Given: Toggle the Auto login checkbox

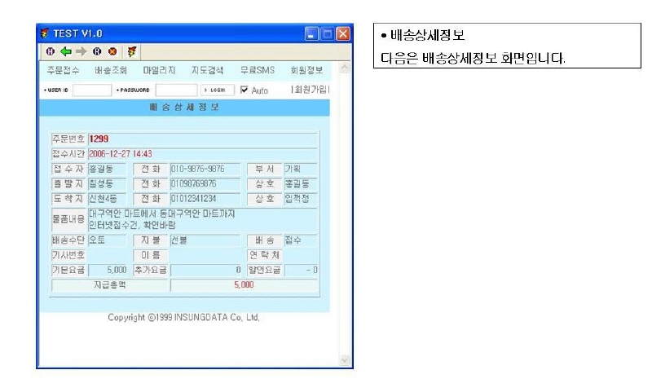Looking at the screenshot, I should click(244, 90).
